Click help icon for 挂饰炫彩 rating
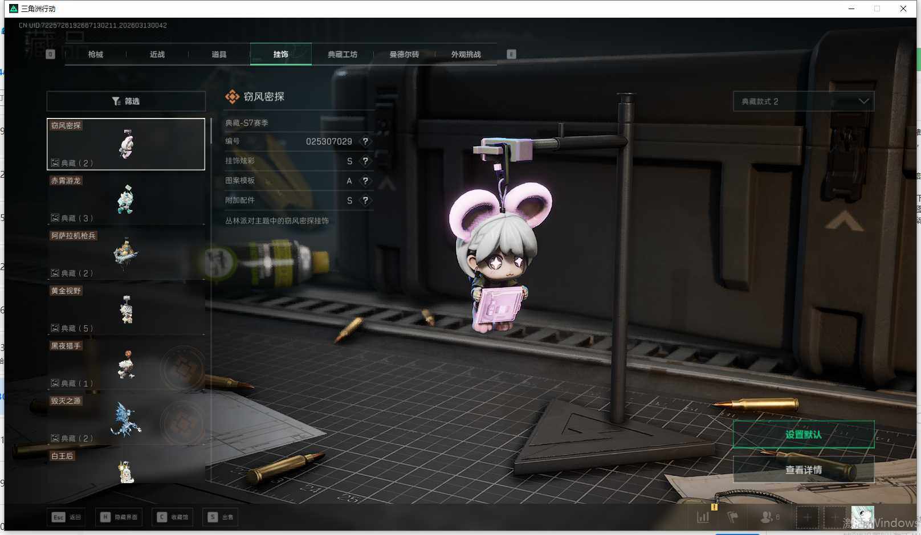The height and width of the screenshot is (535, 921). tap(365, 161)
